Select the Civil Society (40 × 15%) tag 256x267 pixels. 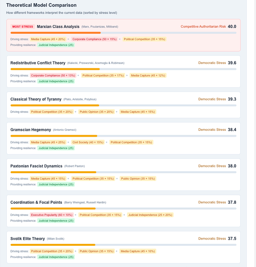(88, 142)
